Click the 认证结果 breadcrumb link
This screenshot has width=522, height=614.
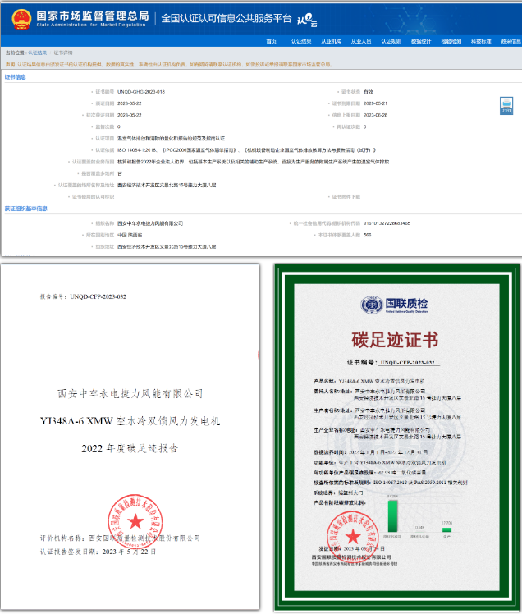(37, 53)
